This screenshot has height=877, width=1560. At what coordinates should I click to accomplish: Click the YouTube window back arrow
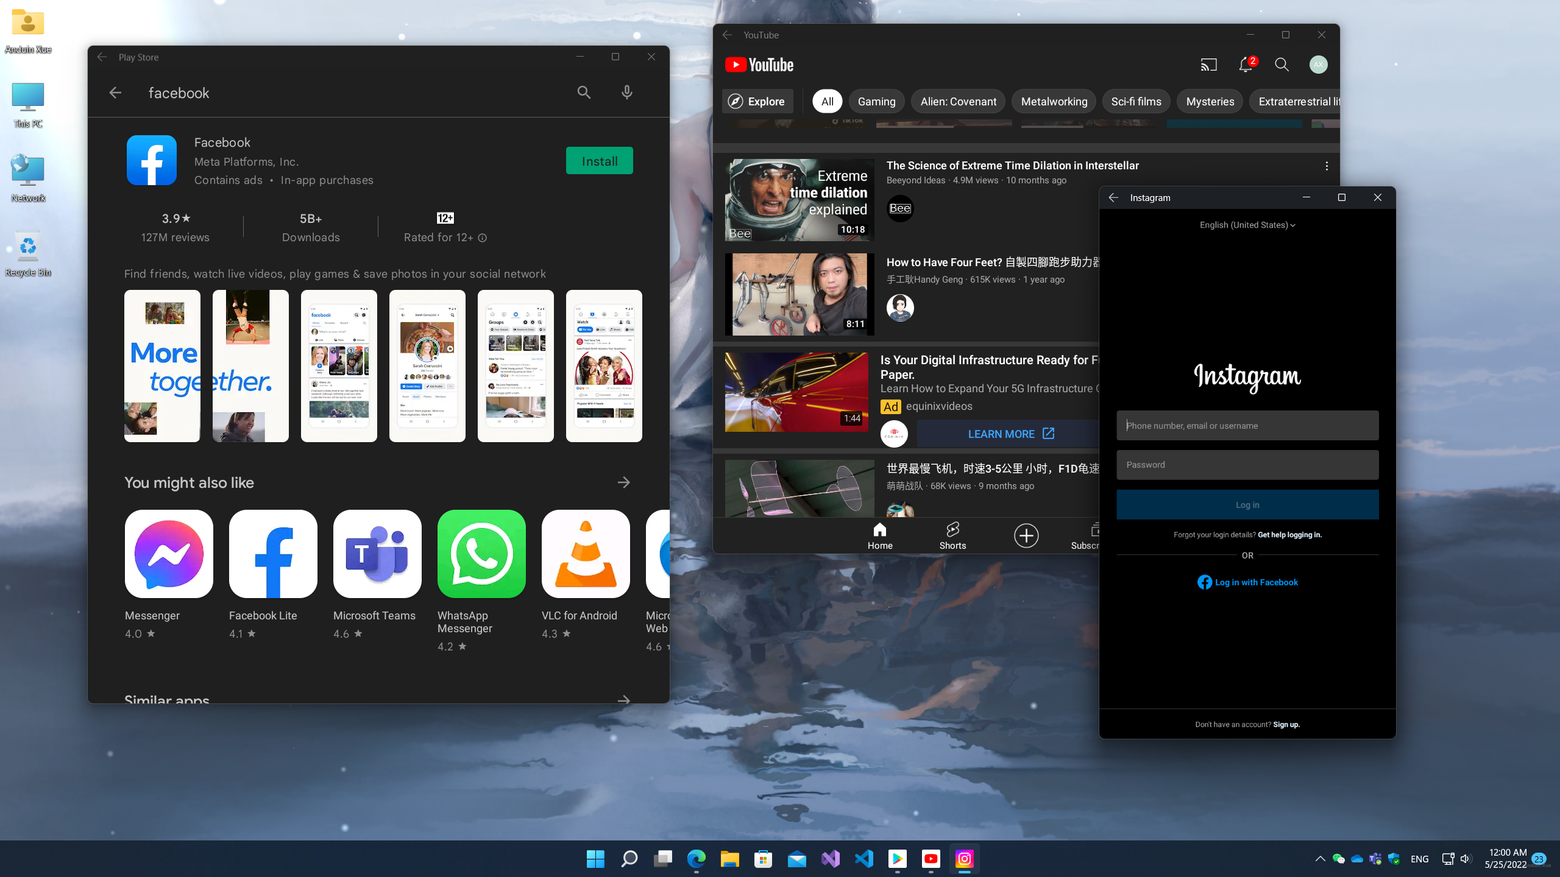point(727,35)
